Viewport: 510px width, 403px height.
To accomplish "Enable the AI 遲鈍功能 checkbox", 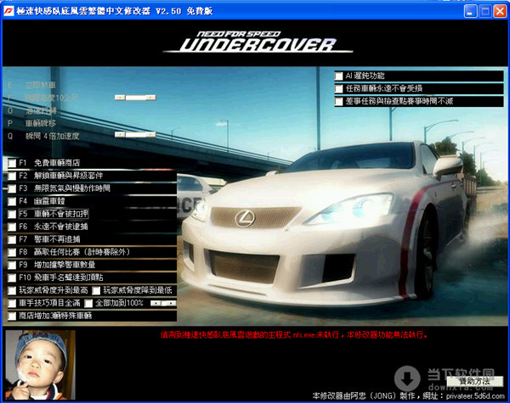I will click(338, 76).
